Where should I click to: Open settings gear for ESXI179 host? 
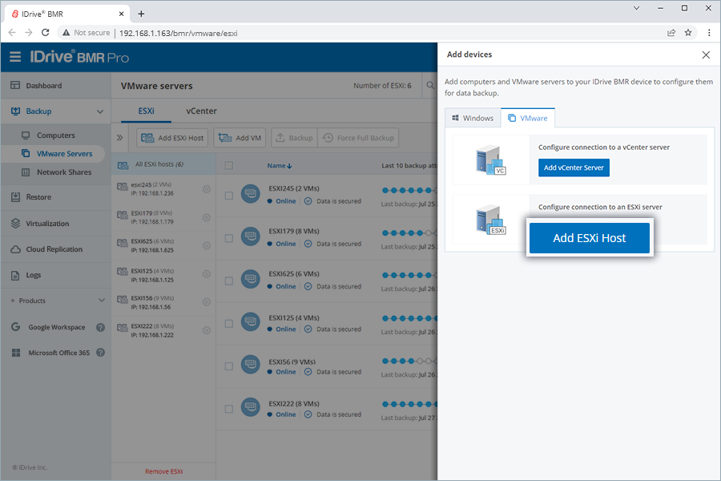click(207, 217)
